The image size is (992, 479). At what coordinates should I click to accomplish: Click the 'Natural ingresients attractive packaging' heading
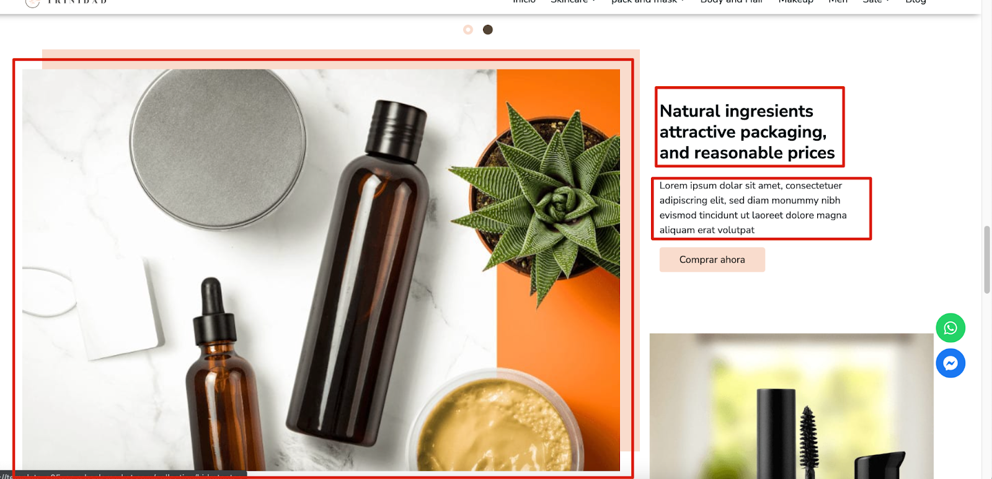(747, 131)
